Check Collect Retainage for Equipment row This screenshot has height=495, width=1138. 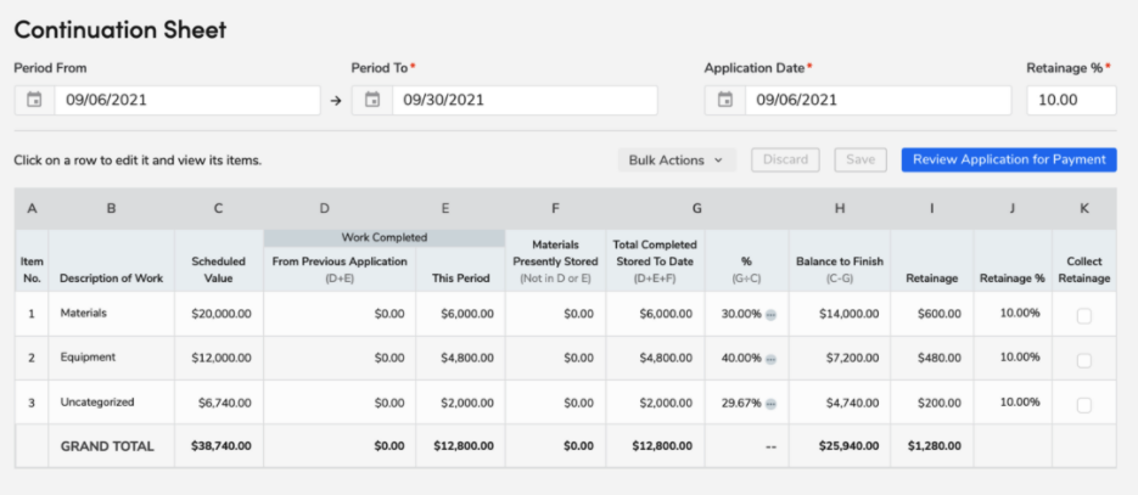1084,361
